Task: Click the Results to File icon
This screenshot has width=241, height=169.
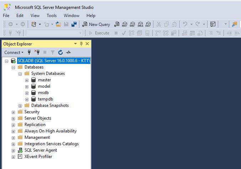Action: [x=200, y=33]
